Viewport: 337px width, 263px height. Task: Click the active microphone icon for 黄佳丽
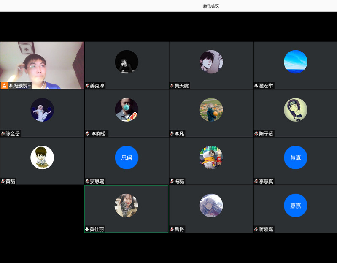pos(87,229)
